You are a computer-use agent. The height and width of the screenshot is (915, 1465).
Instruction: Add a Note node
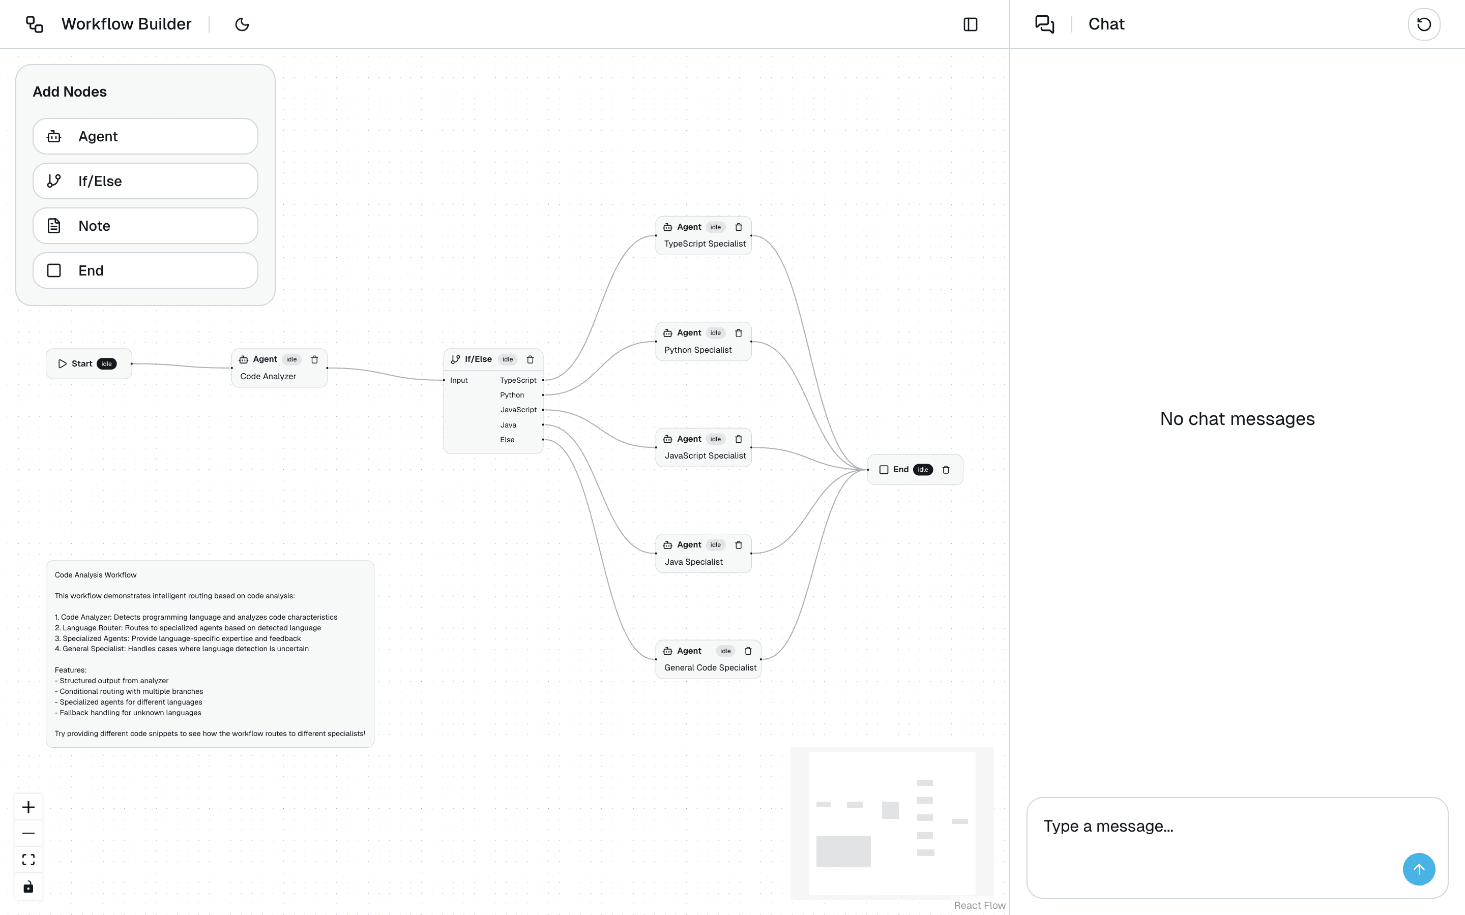click(145, 226)
